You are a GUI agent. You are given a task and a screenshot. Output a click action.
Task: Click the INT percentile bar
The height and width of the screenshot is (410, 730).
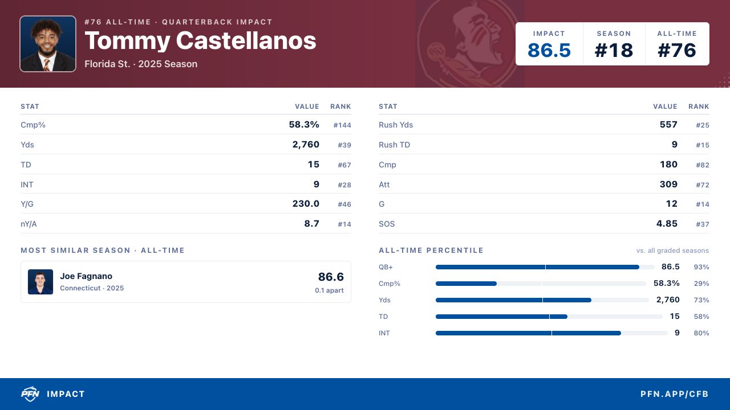pos(551,333)
